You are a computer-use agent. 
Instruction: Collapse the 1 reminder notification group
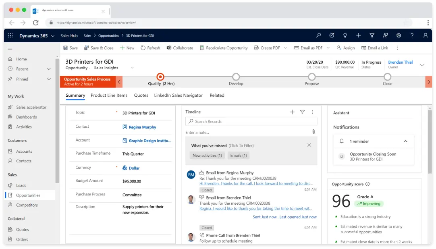pos(405,141)
